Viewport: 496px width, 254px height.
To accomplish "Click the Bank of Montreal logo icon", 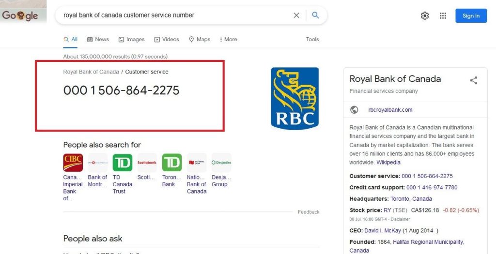I will 98,163.
